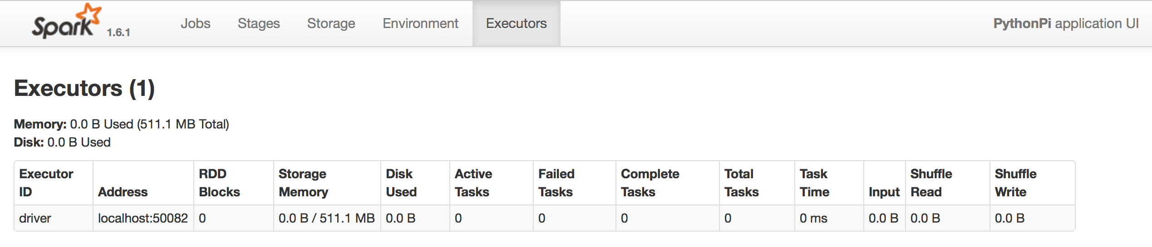1152x247 pixels.
Task: Sort by Executor ID column header
Action: tap(46, 183)
